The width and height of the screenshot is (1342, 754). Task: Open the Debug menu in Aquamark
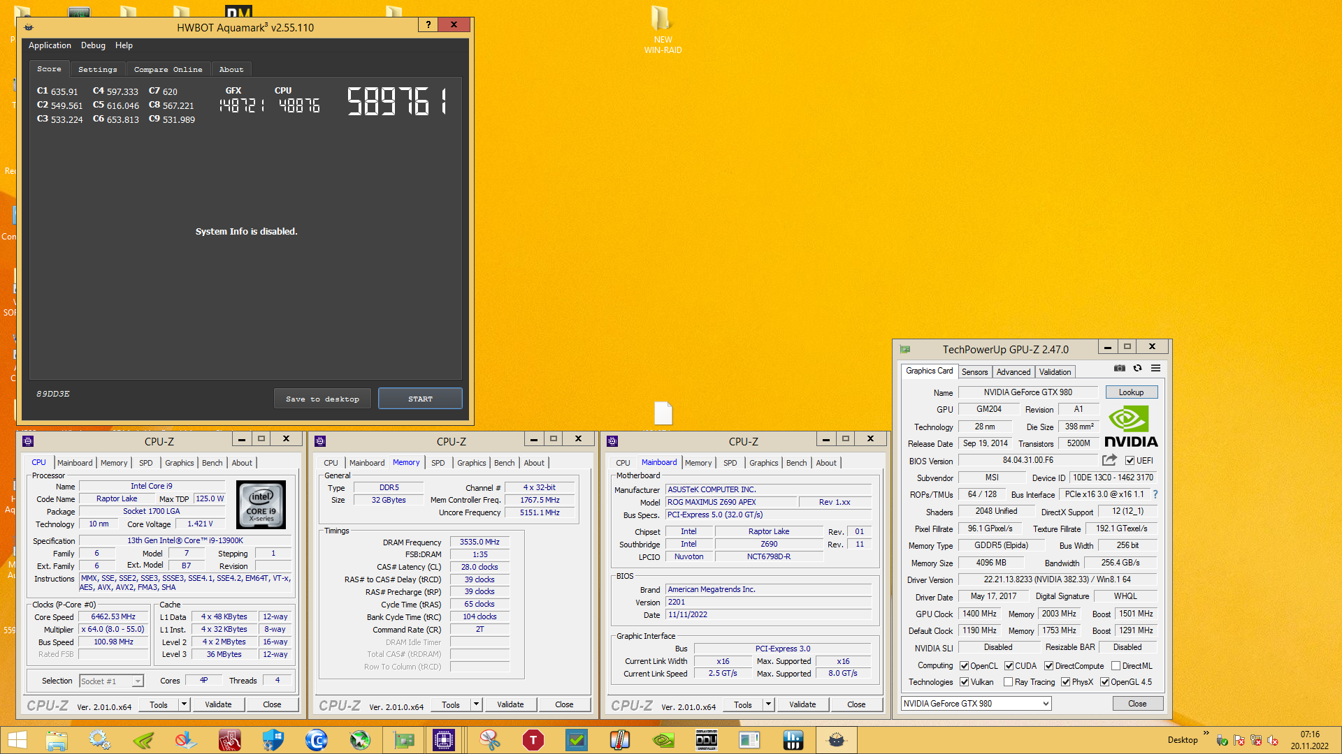coord(93,45)
